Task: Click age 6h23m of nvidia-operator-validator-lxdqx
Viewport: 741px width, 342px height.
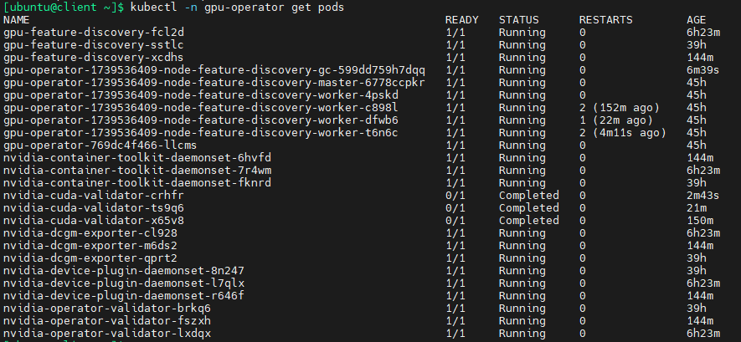Action: point(703,334)
